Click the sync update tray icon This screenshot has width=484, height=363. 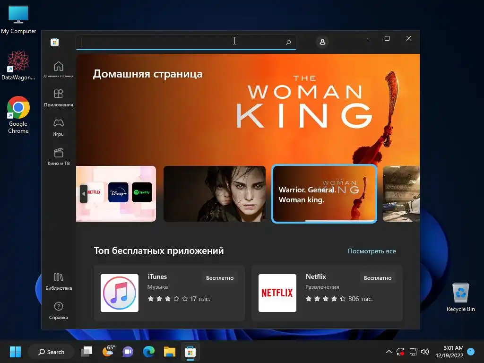[x=400, y=352]
